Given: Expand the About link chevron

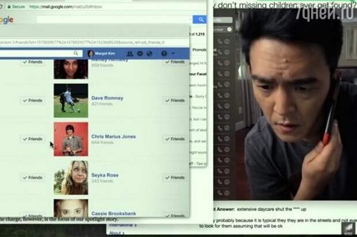Looking at the screenshot, I should tap(123, 233).
